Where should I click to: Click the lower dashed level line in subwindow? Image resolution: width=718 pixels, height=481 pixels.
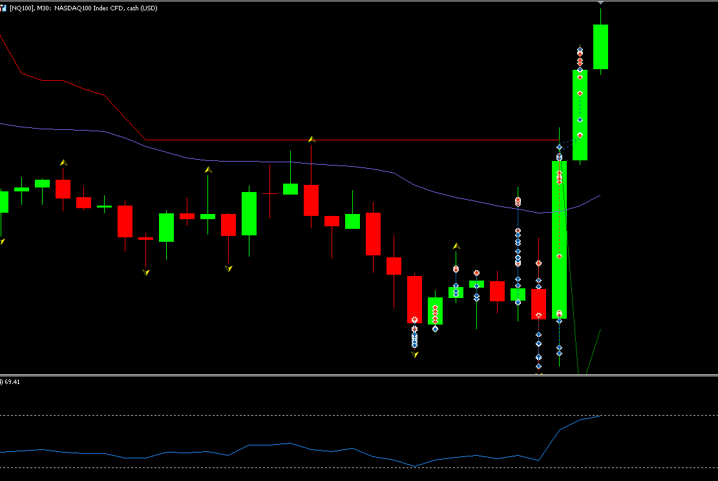[x=359, y=467]
